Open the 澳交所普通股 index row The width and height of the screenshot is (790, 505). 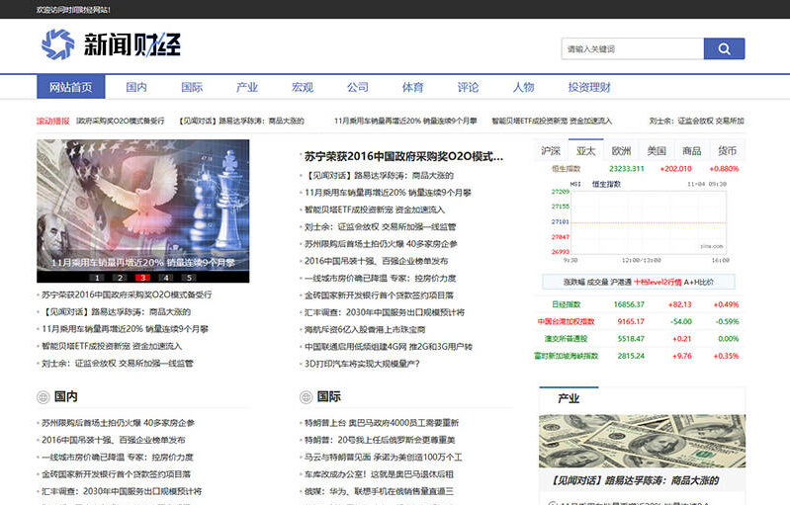tap(639, 339)
